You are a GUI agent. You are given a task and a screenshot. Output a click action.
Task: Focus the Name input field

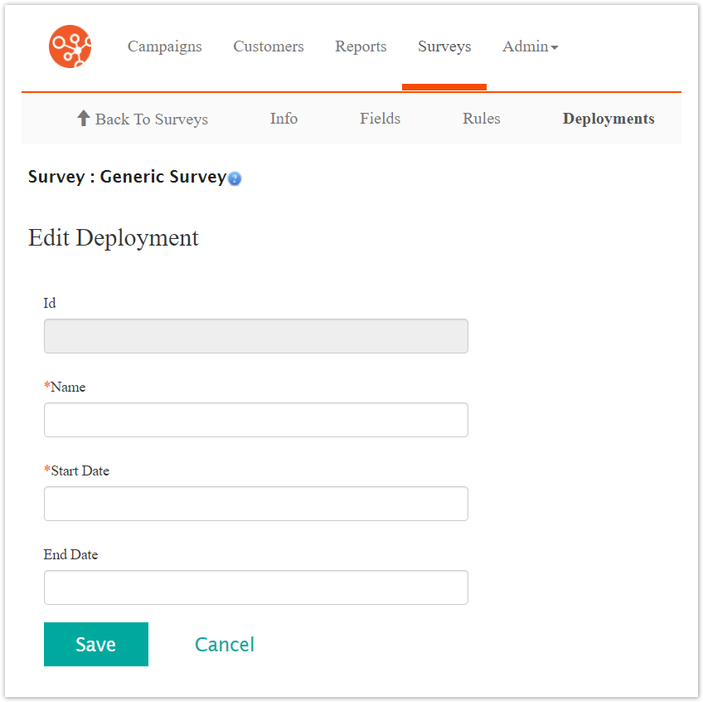[x=256, y=420]
